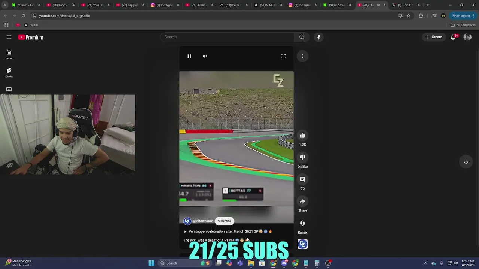Open Microsoft Store from the taskbar
This screenshot has height=269, width=479.
click(x=262, y=263)
